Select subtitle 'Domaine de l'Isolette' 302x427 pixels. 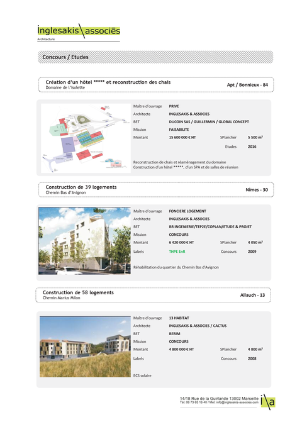pyautogui.click(x=65, y=87)
